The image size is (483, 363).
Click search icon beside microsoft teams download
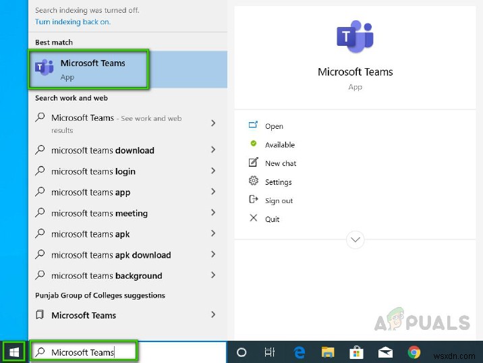coord(40,150)
